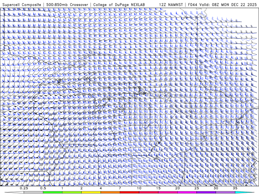The height and width of the screenshot is (194, 259).
Task: Click the red legend swatch between 7 and 10
Action: (x=129, y=192)
